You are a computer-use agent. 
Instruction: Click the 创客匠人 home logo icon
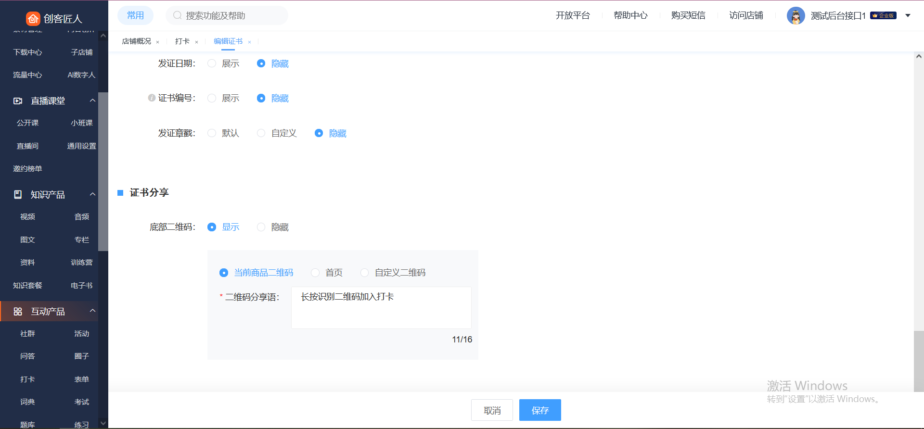33,19
